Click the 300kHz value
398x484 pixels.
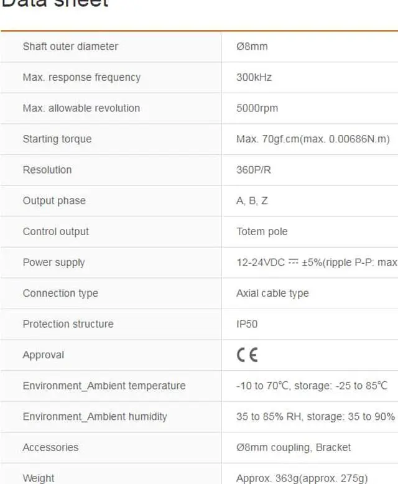(x=254, y=77)
